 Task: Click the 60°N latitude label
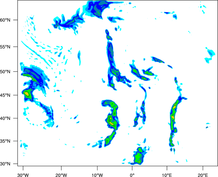pos(5,20)
